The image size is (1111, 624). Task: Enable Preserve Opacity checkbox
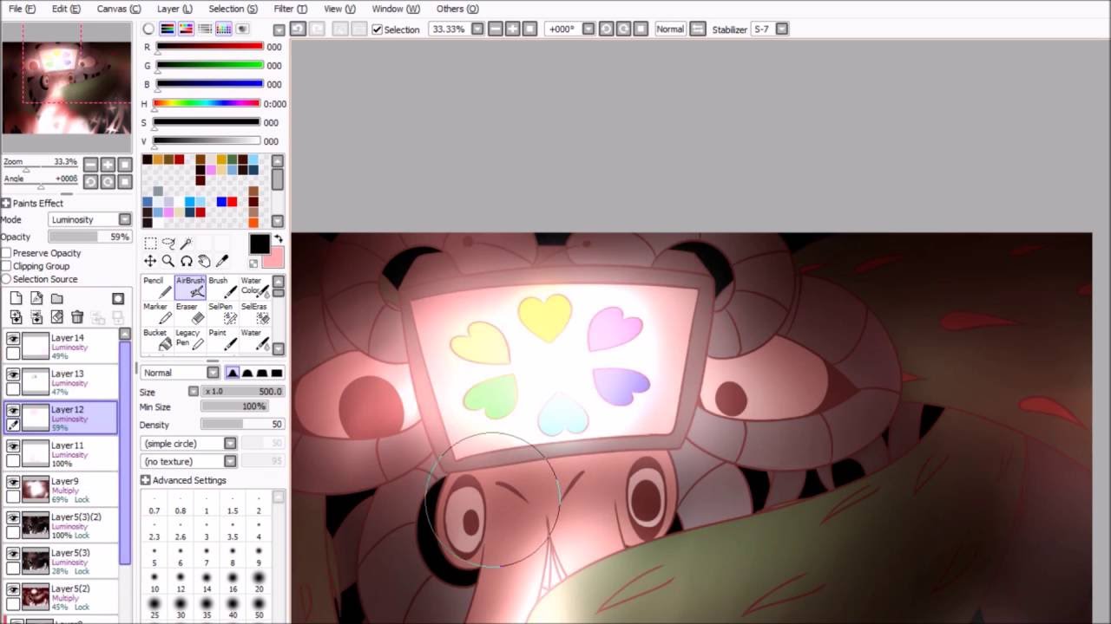pyautogui.click(x=6, y=253)
